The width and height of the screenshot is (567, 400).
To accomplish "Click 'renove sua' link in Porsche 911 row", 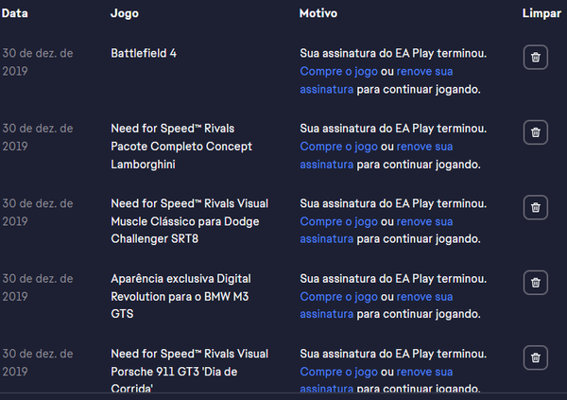I will [x=424, y=372].
